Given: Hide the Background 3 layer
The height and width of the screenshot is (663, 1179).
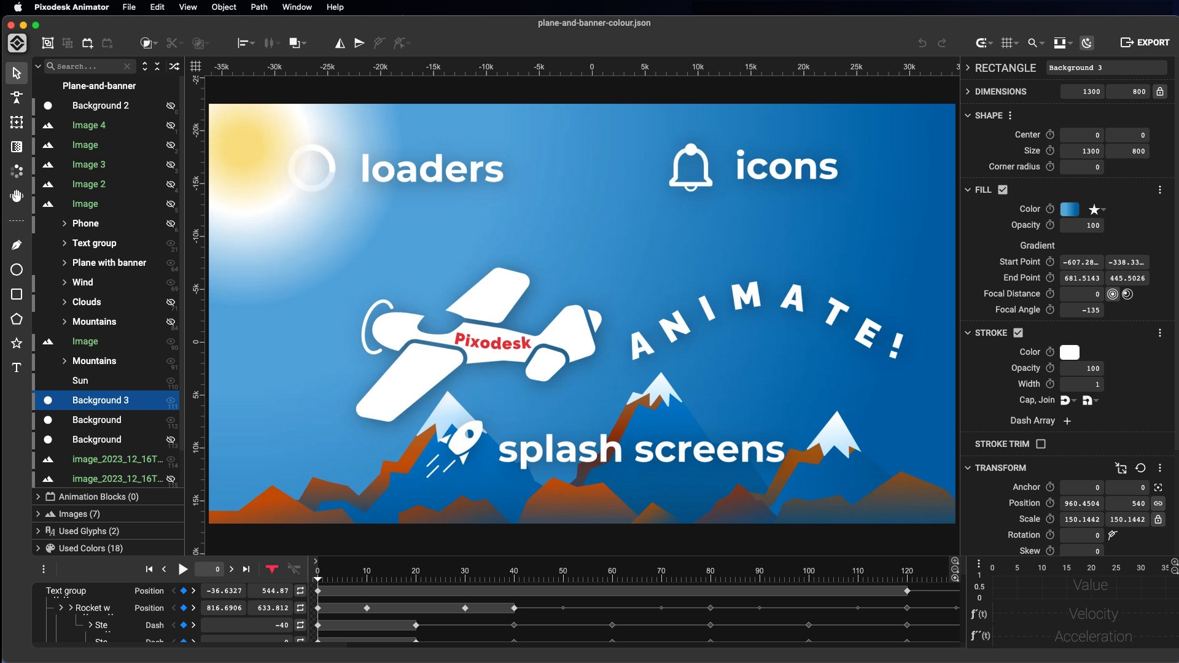Looking at the screenshot, I should tap(169, 400).
